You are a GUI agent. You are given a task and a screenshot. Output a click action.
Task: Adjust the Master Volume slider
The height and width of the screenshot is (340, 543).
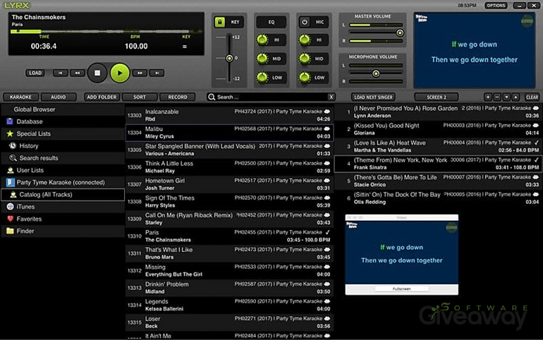[400, 32]
